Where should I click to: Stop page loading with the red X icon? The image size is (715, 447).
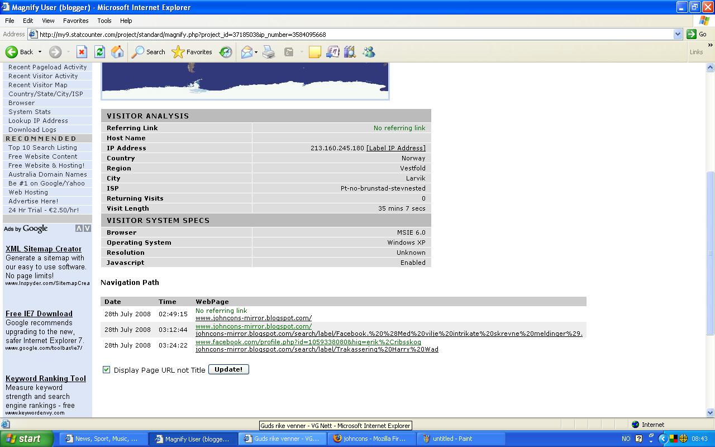coord(82,52)
